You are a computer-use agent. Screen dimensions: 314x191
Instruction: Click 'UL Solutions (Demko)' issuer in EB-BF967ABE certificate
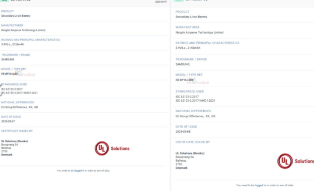click(x=190, y=153)
